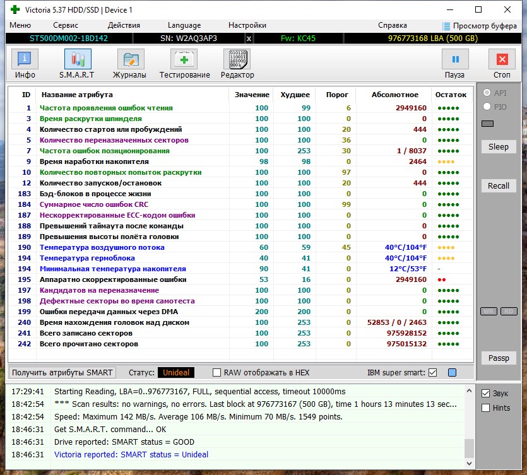Open the S.M.A.R.T test tubes icon
The image size is (527, 475).
coord(78,59)
